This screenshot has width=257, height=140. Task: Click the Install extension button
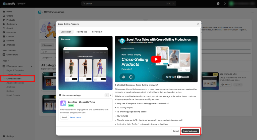(190, 131)
